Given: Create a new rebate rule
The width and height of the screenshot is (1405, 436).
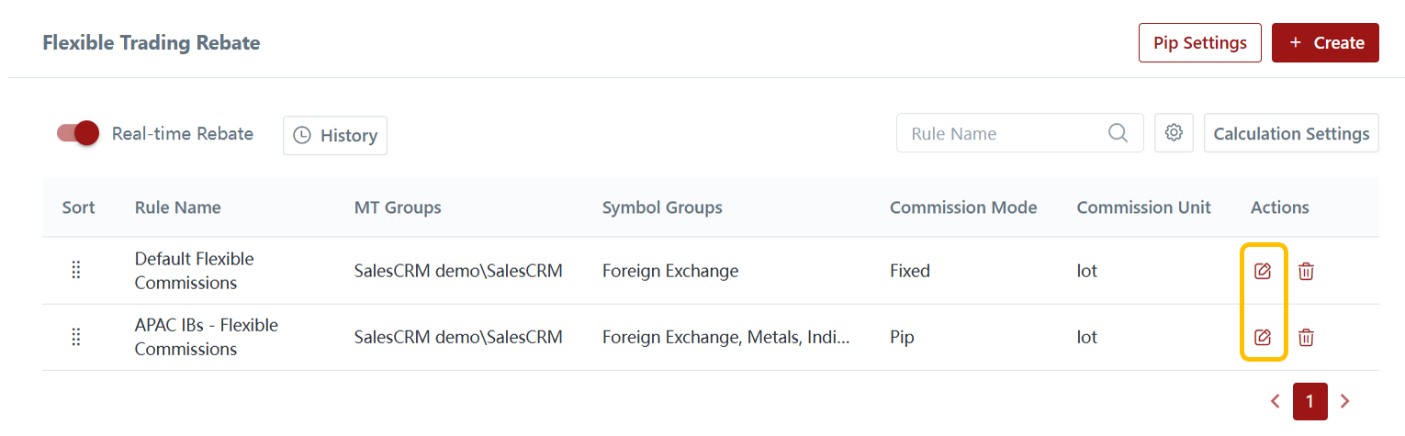Looking at the screenshot, I should point(1325,43).
